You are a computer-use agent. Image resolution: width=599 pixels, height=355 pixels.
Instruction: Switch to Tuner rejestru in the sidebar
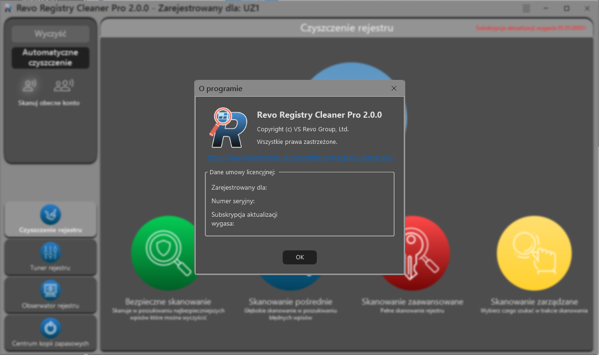[x=51, y=257]
